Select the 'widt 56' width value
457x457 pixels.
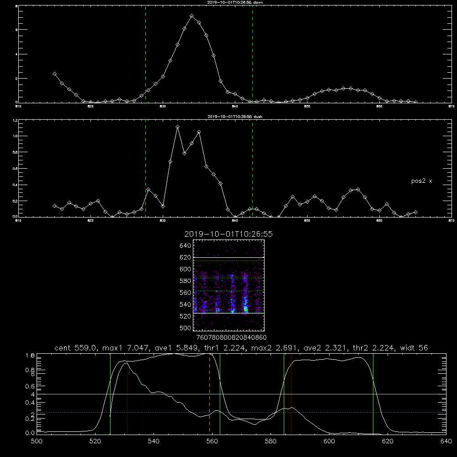click(x=414, y=348)
